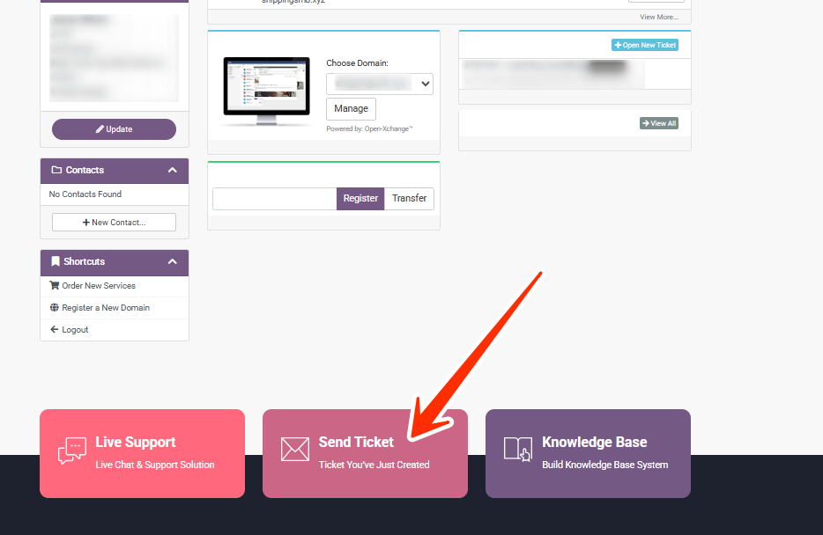This screenshot has width=823, height=535.
Task: Collapse the Contacts panel chevron
Action: click(173, 171)
